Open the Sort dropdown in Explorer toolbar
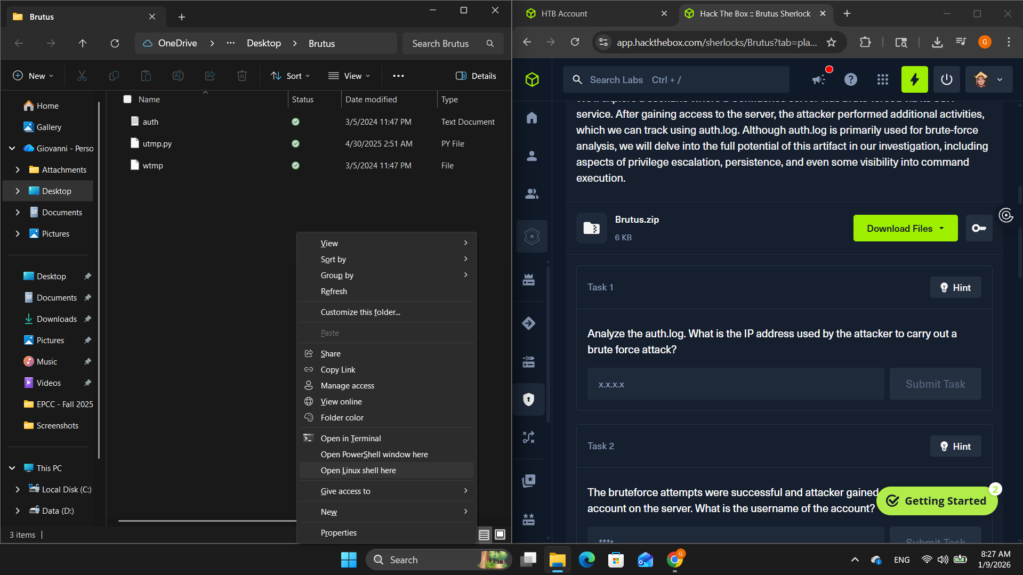 (291, 76)
